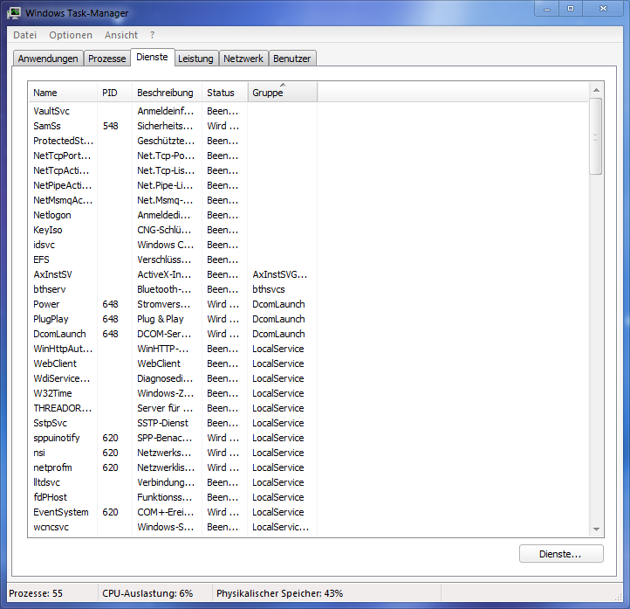Select the idsvc service row
The width and height of the screenshot is (630, 609).
coord(173,245)
